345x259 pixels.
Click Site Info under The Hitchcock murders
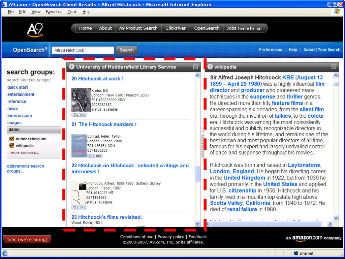click(95, 155)
